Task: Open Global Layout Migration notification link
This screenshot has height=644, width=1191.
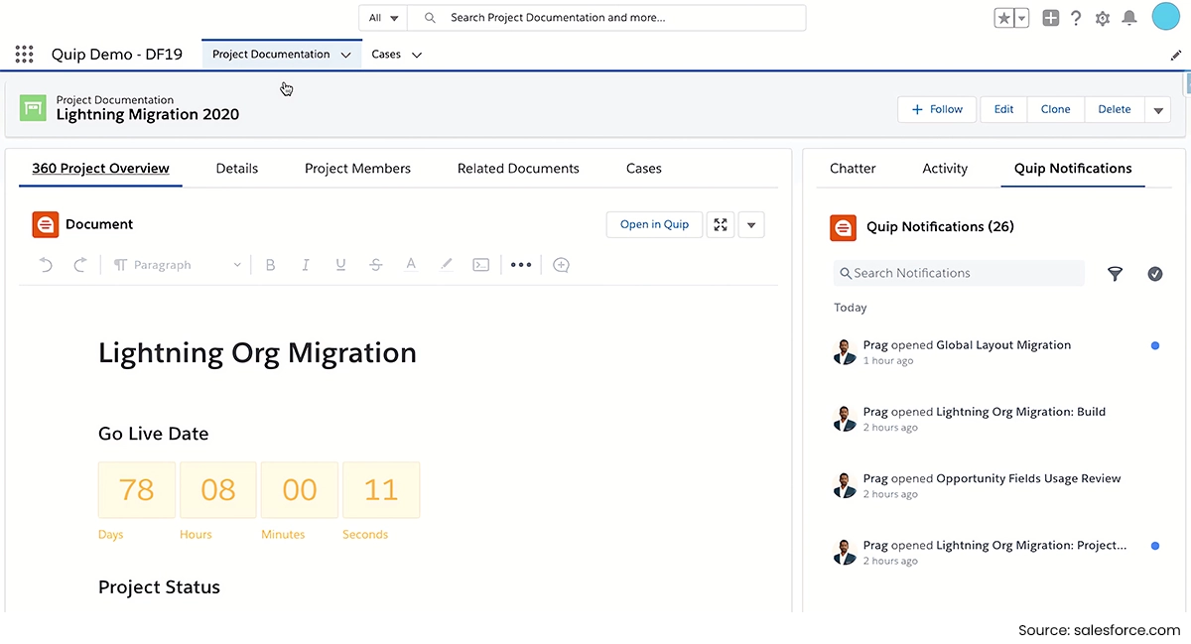Action: point(1003,345)
